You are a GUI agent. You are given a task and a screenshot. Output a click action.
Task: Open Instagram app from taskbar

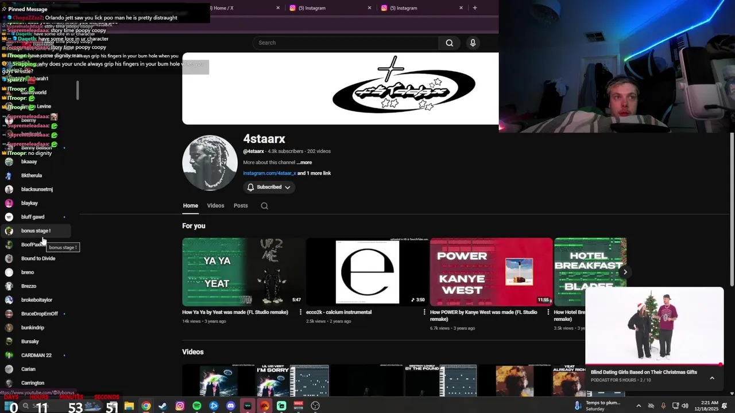pos(180,406)
